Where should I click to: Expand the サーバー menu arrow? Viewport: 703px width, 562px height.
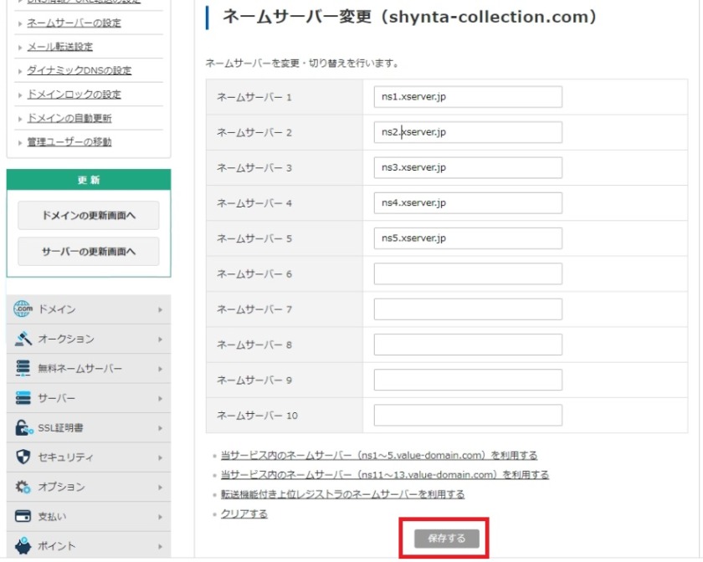point(160,398)
